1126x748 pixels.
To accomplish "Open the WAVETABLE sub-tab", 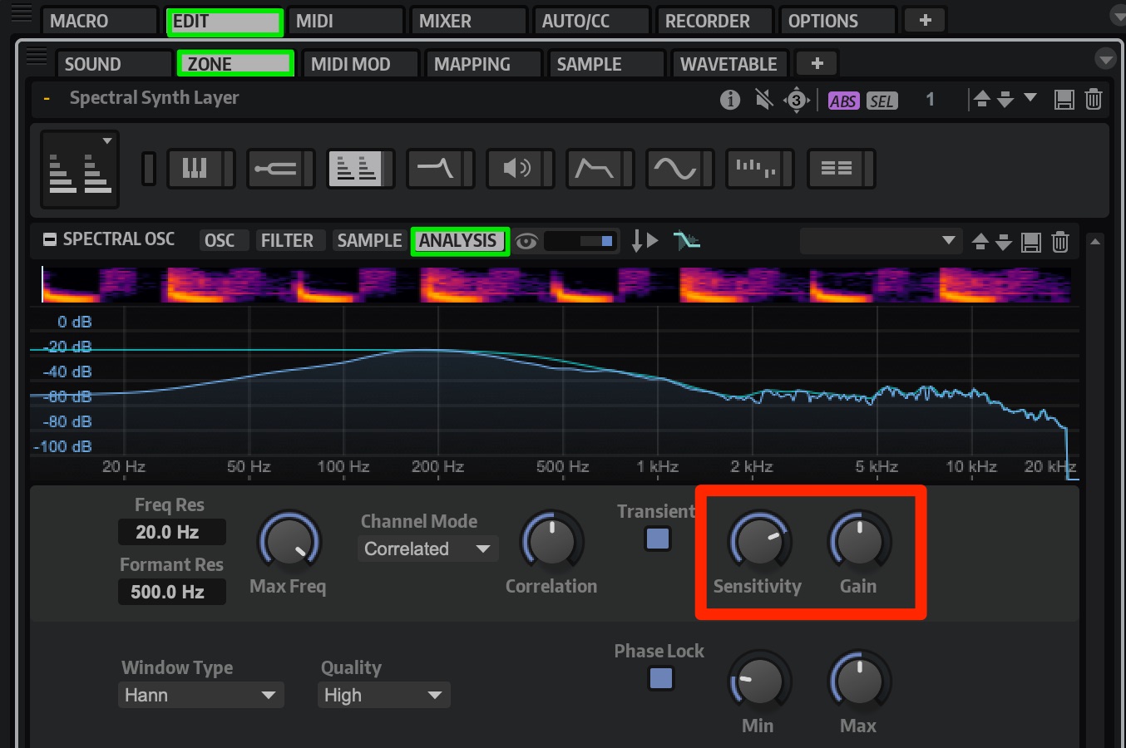I will point(728,64).
